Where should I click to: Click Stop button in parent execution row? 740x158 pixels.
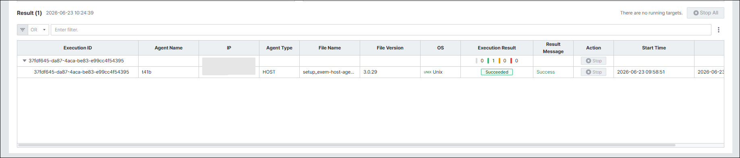(593, 61)
